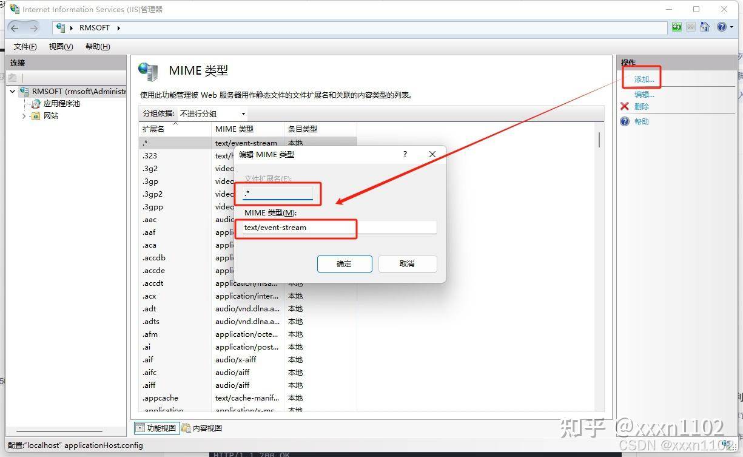This screenshot has width=743, height=457.
Task: Click the red X delete icon
Action: point(625,106)
